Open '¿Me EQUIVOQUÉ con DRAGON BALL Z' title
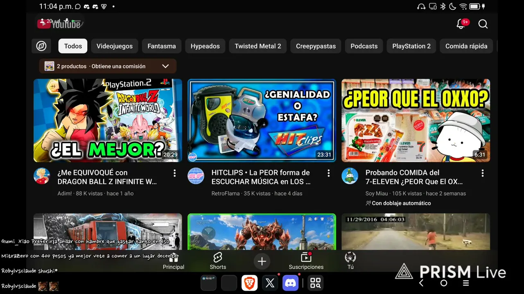Screen dimensions: 524x294 pyautogui.click(x=107, y=177)
